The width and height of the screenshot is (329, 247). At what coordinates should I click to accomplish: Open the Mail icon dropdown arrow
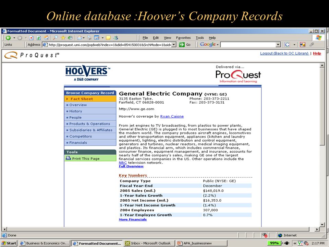84,38
